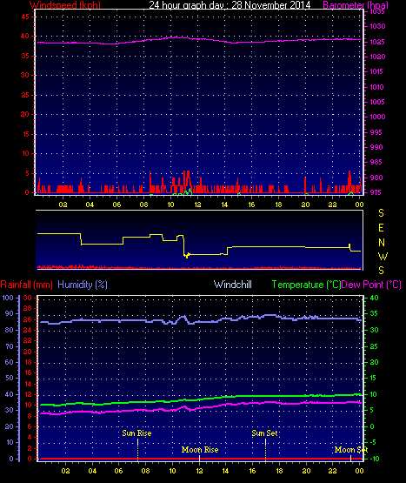The width and height of the screenshot is (406, 483).
Task: Click the 1025 barometer scale value
Action: coord(377,42)
